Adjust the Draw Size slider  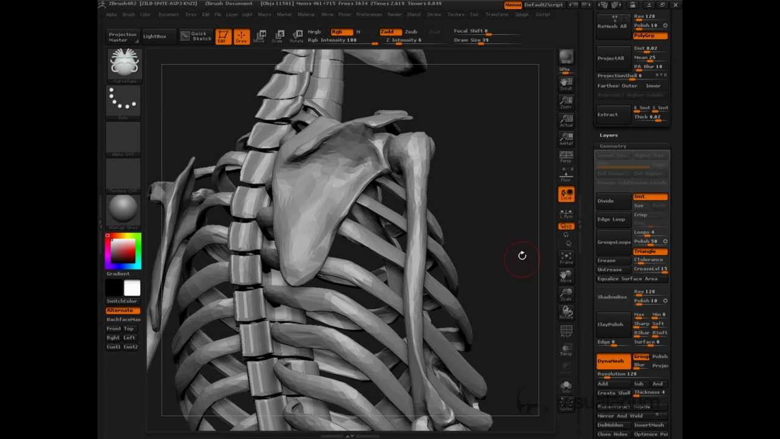(487, 40)
